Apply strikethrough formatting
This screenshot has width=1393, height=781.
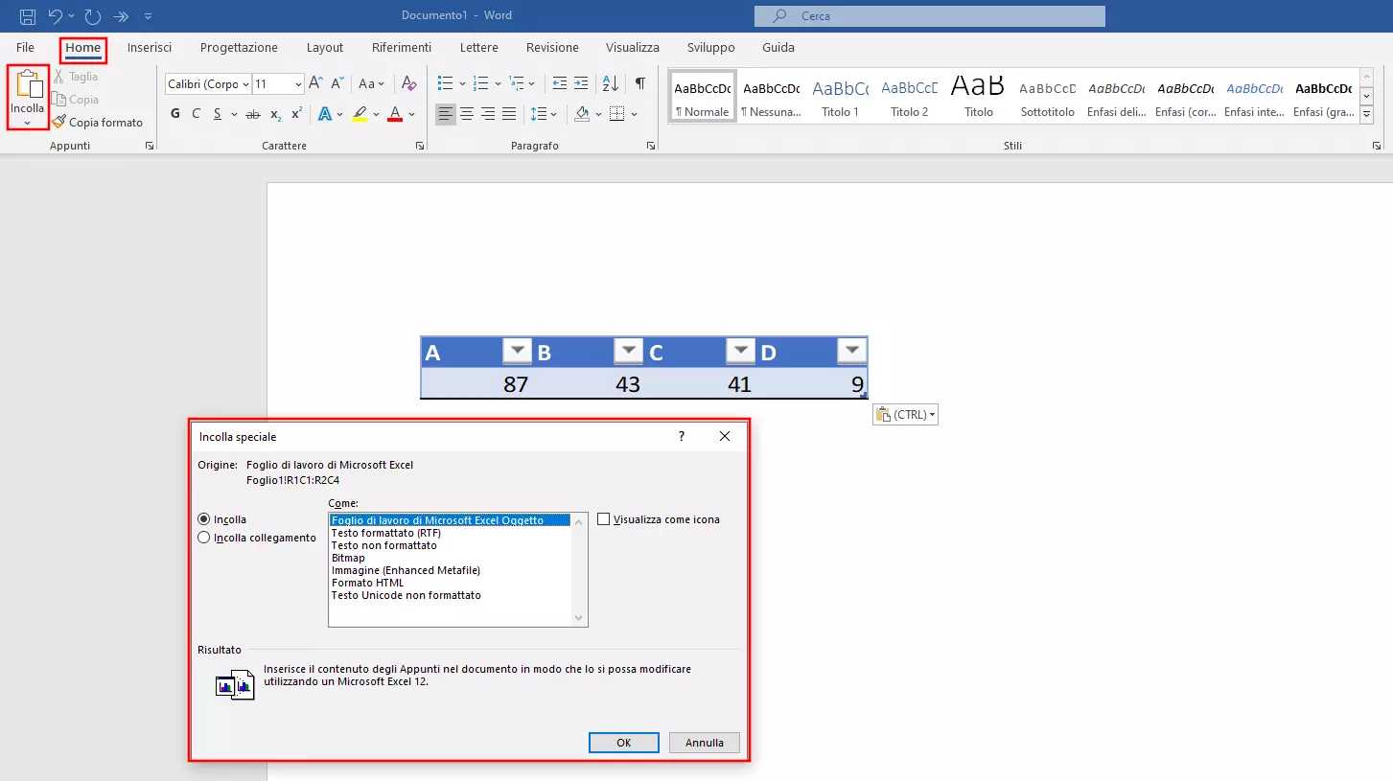(253, 114)
